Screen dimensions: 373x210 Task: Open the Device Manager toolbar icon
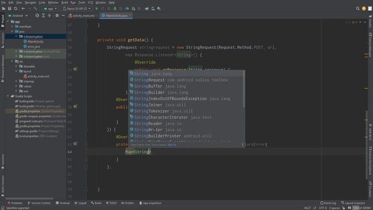click(x=153, y=9)
